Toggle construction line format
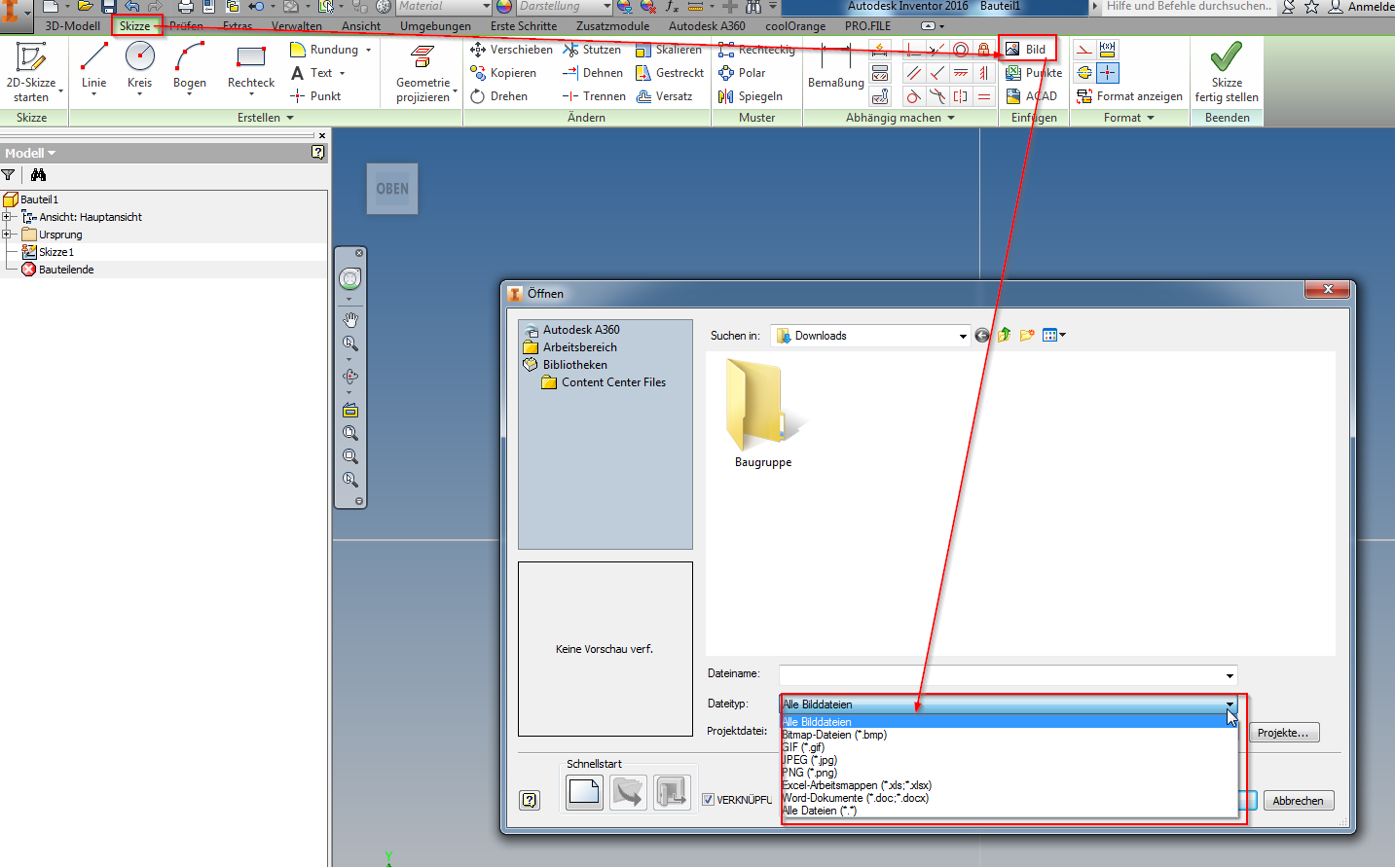1395x867 pixels. [1084, 50]
